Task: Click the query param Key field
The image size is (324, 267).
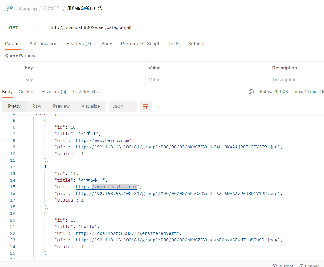Action: (x=84, y=80)
